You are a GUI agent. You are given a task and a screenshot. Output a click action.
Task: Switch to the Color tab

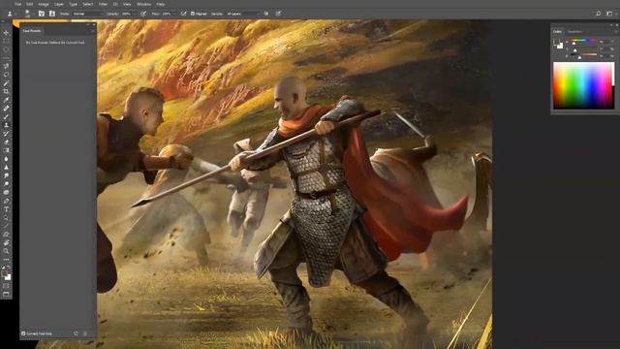(x=558, y=32)
